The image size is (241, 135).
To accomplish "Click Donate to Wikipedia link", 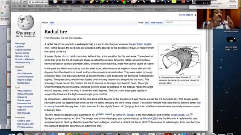I will (x=24, y=59).
